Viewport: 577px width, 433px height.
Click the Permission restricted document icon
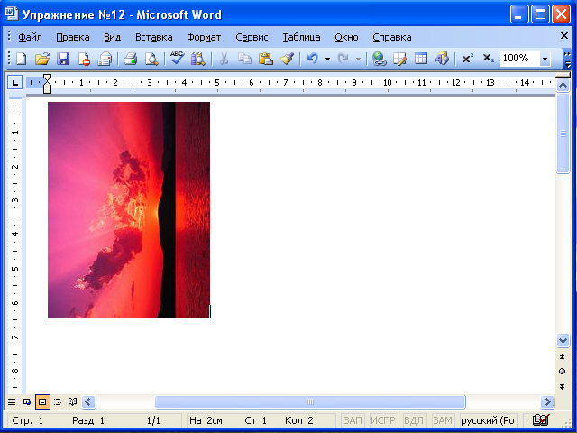click(x=84, y=58)
